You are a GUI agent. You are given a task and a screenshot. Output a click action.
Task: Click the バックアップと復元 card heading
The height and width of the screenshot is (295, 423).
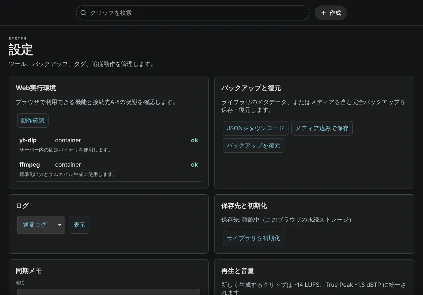pyautogui.click(x=251, y=88)
